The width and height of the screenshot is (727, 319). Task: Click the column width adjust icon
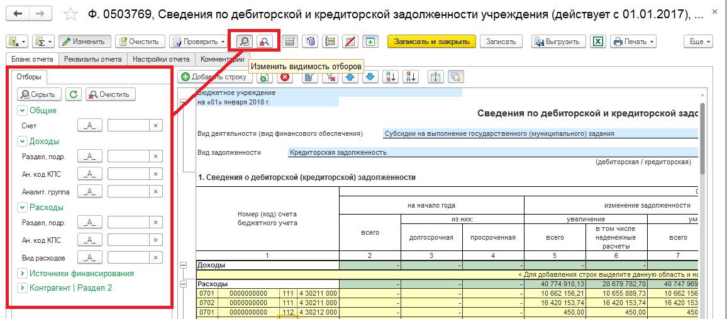[x=436, y=77]
